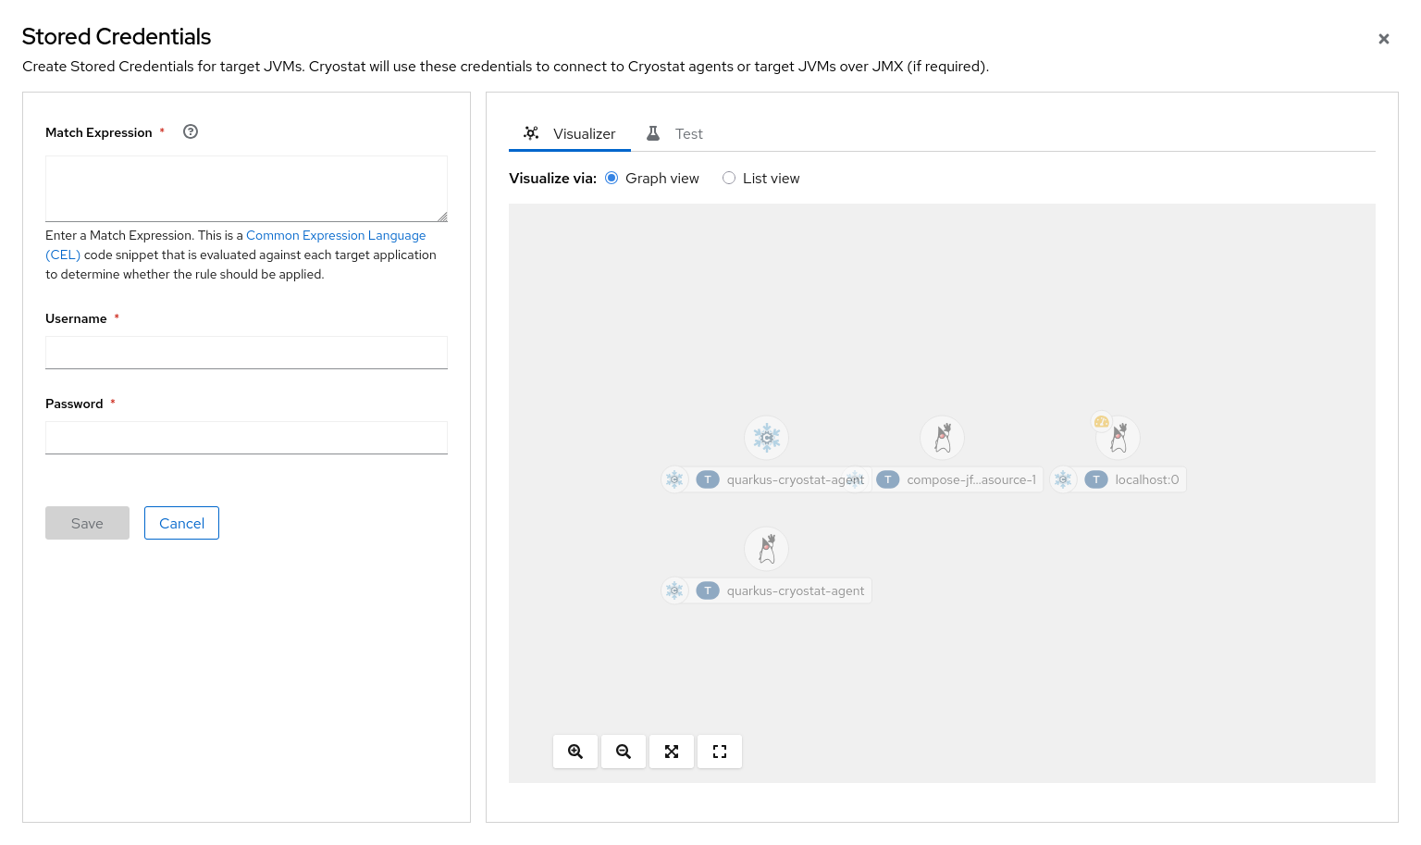
Task: Close the Stored Credentials dialog
Action: click(x=1384, y=39)
